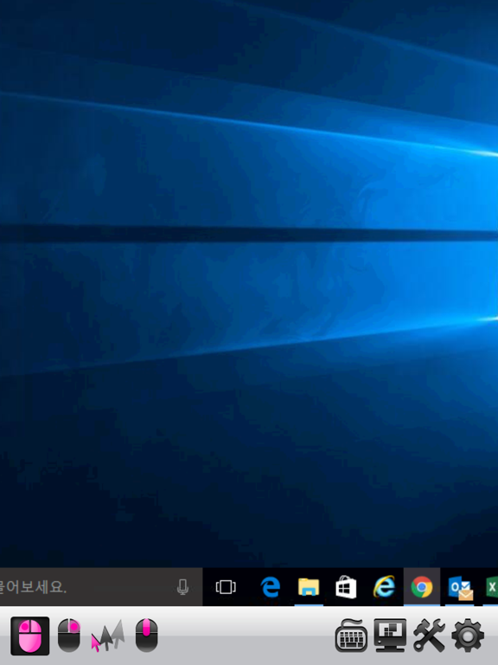Launch Microsoft Edge from the taskbar

point(271,587)
